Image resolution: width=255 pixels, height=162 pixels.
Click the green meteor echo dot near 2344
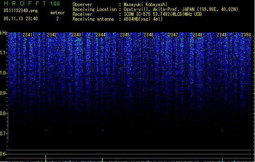click(x=102, y=130)
